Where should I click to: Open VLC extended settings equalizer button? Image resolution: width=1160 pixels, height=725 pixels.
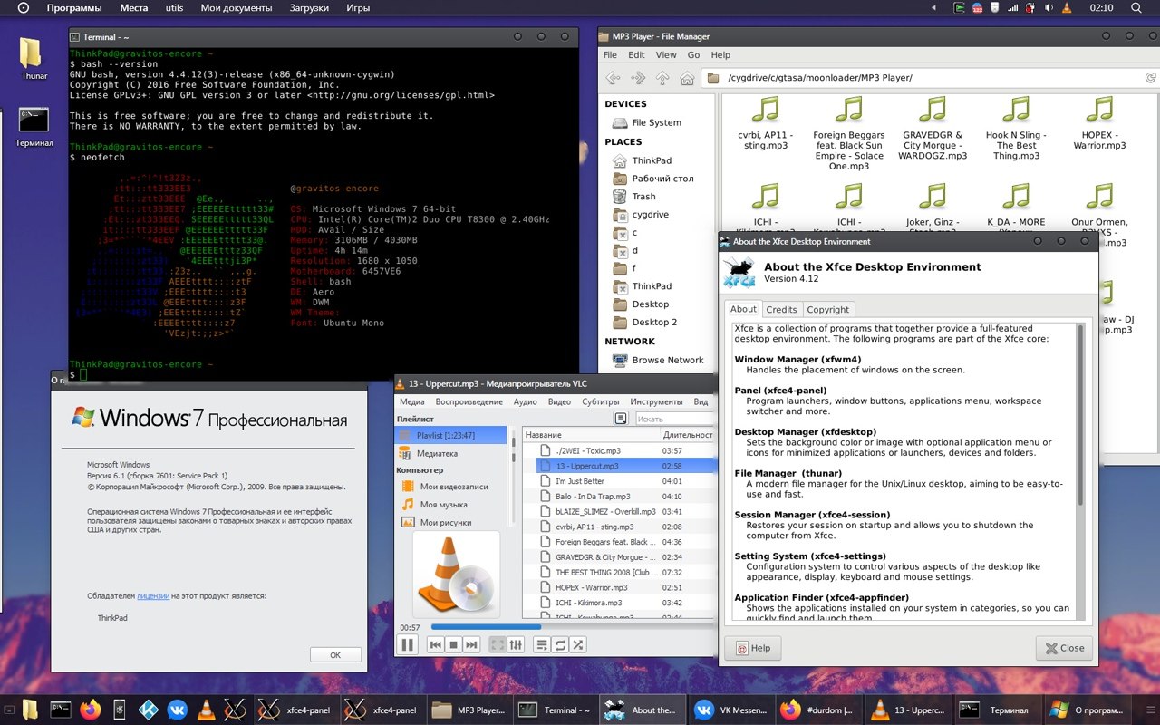click(516, 644)
